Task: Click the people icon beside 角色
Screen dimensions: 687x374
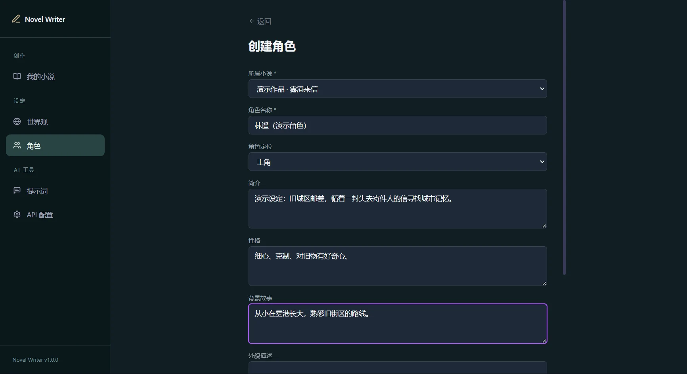Action: click(x=17, y=145)
